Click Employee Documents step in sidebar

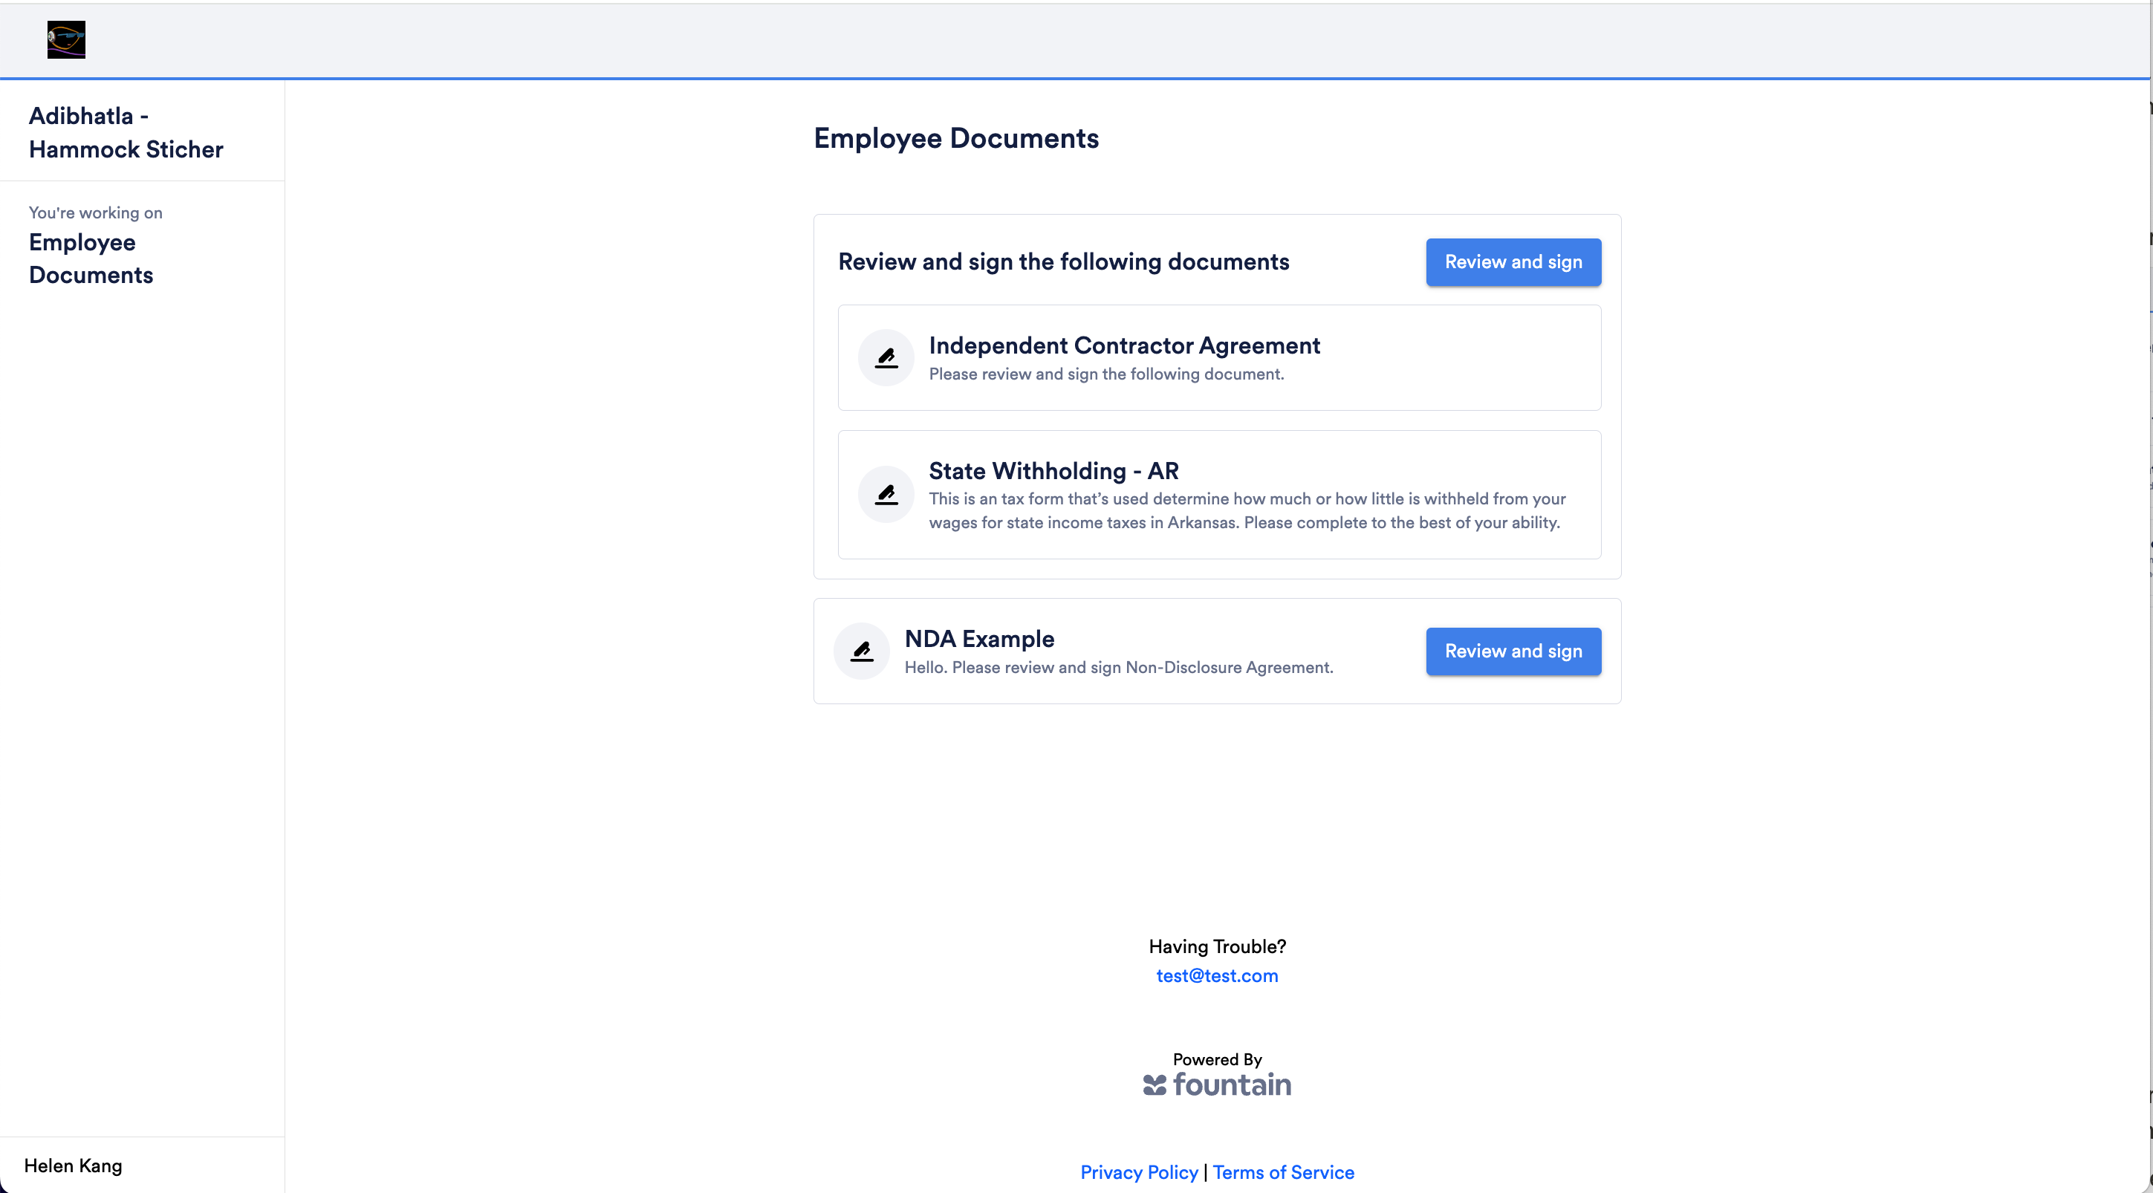(x=91, y=259)
